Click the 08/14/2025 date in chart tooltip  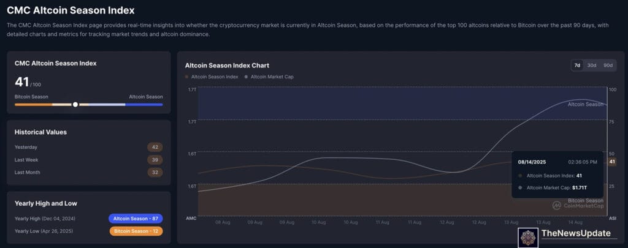(531, 162)
